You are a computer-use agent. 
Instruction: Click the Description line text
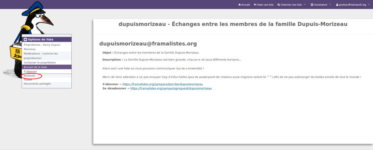[172, 59]
